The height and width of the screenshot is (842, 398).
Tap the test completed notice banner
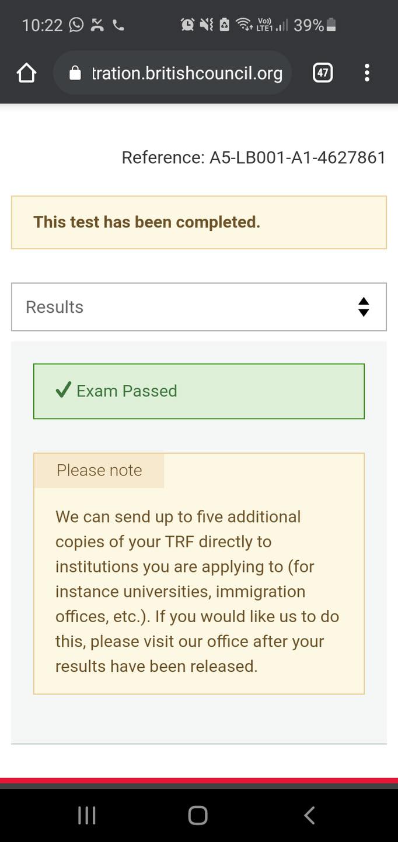[199, 222]
